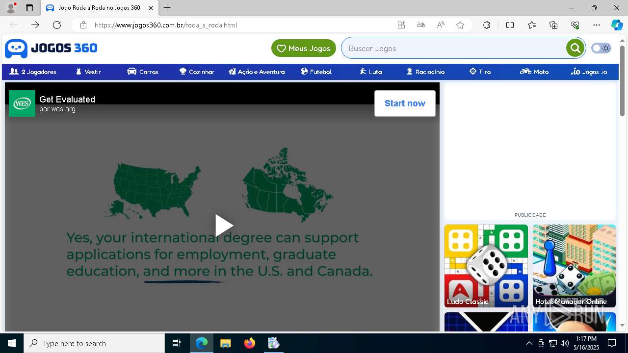Show hidden tray icons chevron
This screenshot has width=628, height=353.
pyautogui.click(x=529, y=343)
